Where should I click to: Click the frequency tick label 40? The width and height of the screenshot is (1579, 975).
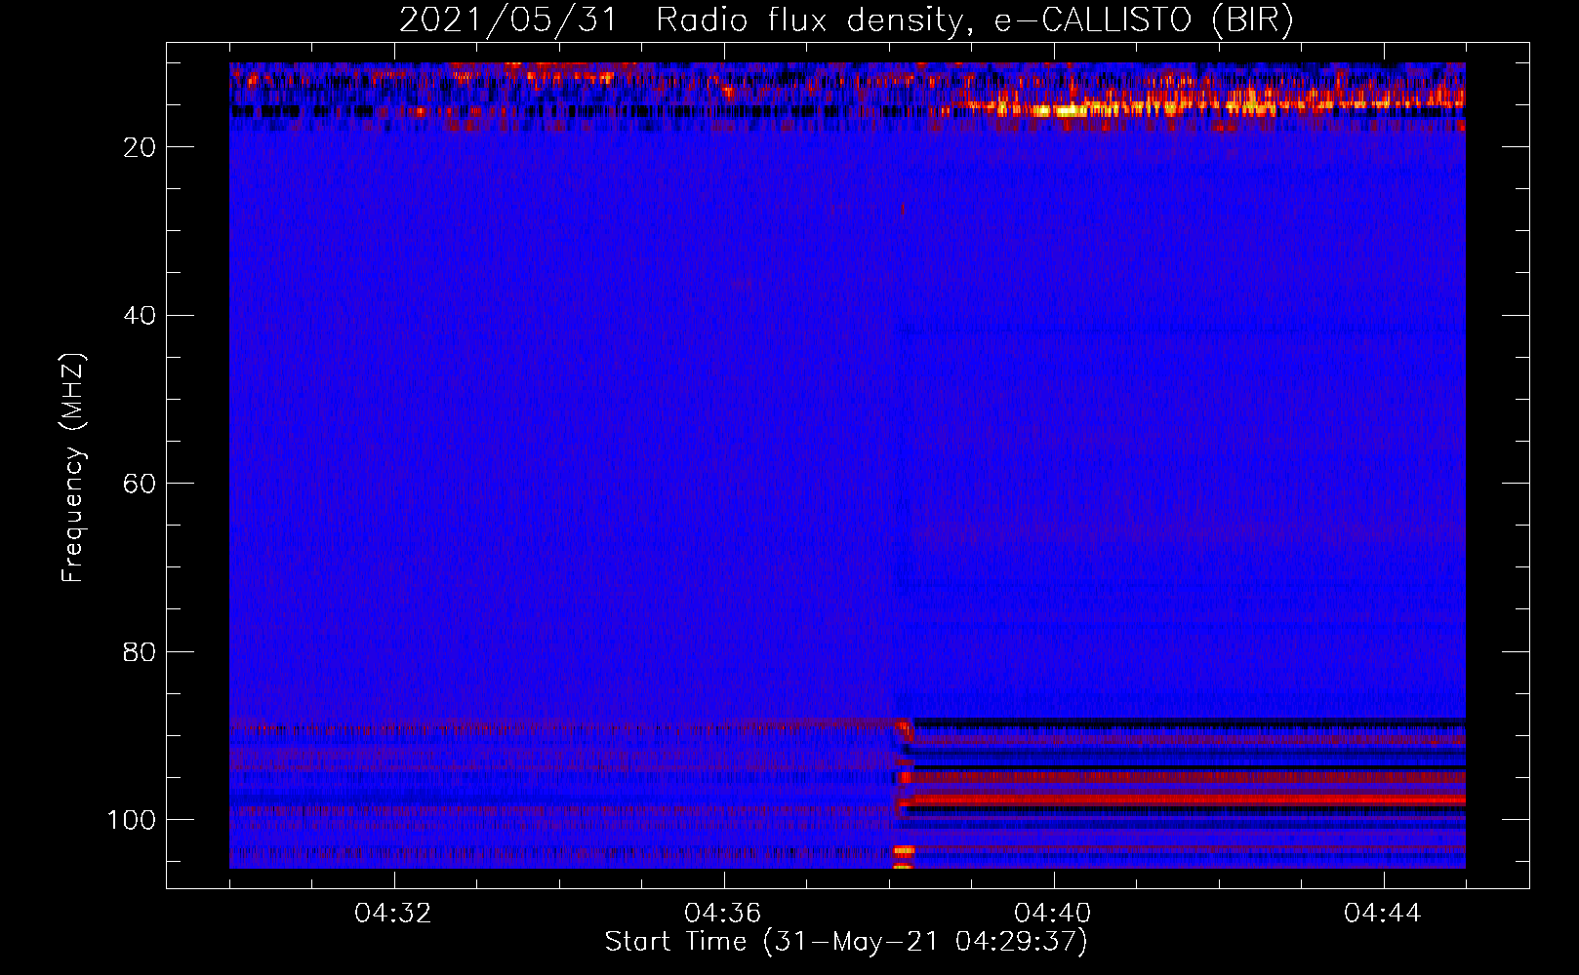click(141, 316)
